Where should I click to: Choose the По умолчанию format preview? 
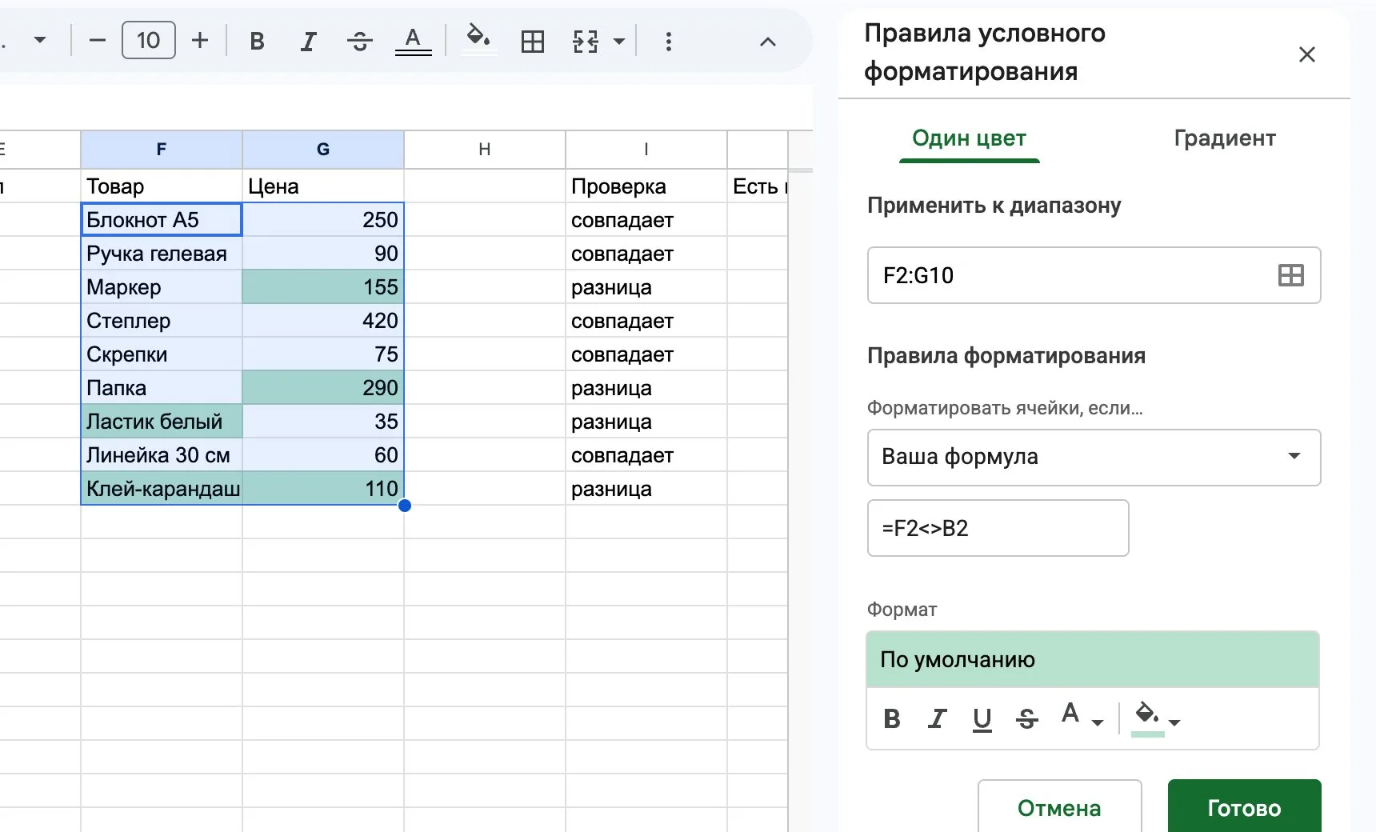1093,659
